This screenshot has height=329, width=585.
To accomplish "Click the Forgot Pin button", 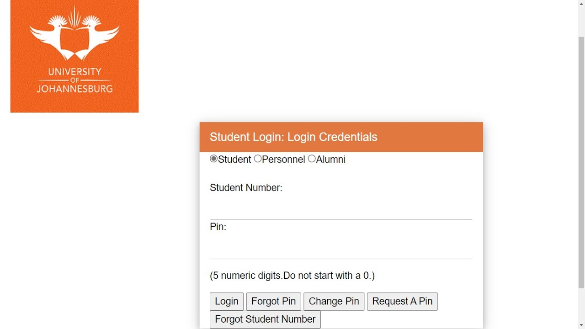I will coord(273,302).
